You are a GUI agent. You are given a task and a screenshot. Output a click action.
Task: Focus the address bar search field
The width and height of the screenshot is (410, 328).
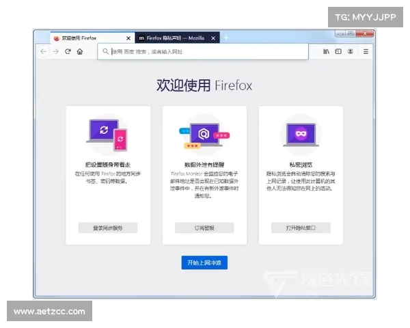click(203, 51)
